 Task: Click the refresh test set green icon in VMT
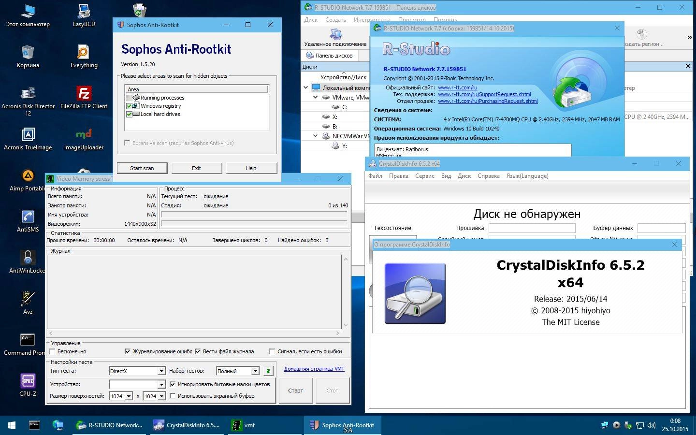pos(268,371)
